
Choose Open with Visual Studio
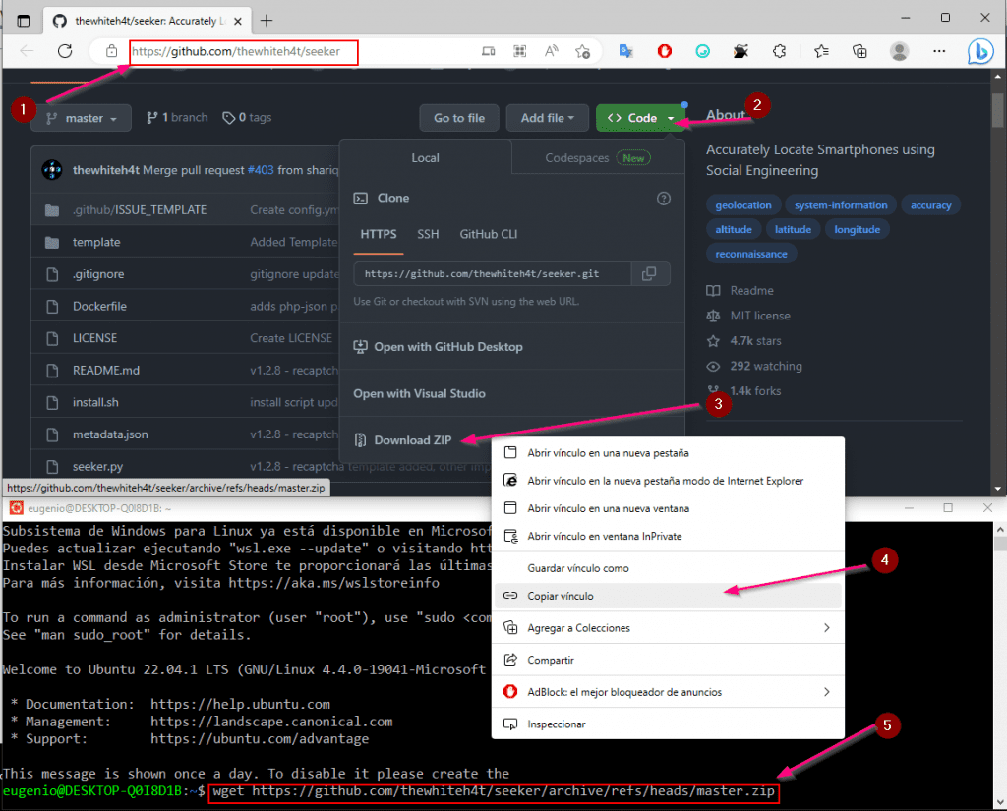(x=419, y=393)
